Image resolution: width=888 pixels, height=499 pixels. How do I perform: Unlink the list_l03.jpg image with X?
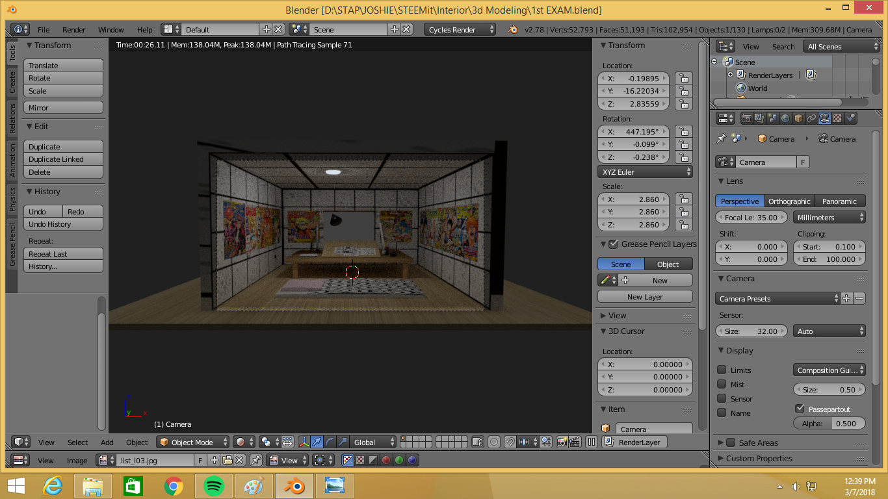pos(239,460)
